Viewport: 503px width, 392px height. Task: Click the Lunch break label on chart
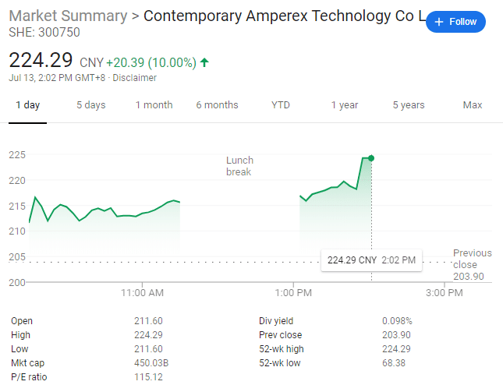[239, 166]
